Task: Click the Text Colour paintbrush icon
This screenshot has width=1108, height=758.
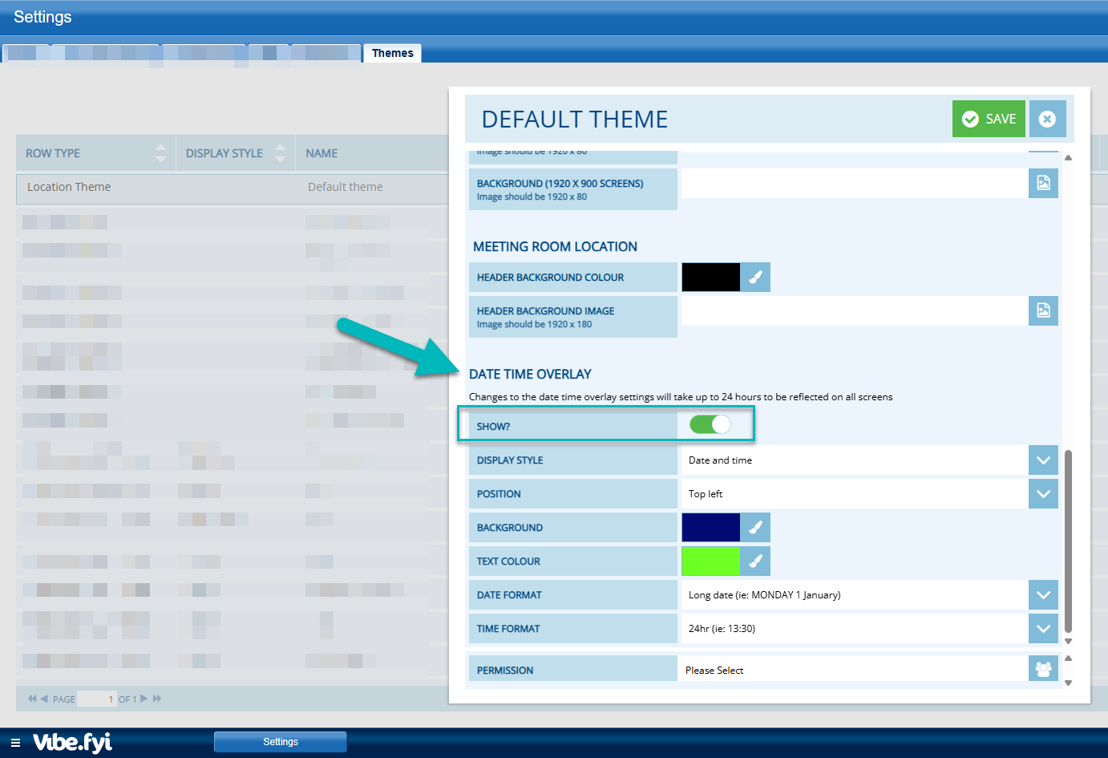Action: point(755,561)
